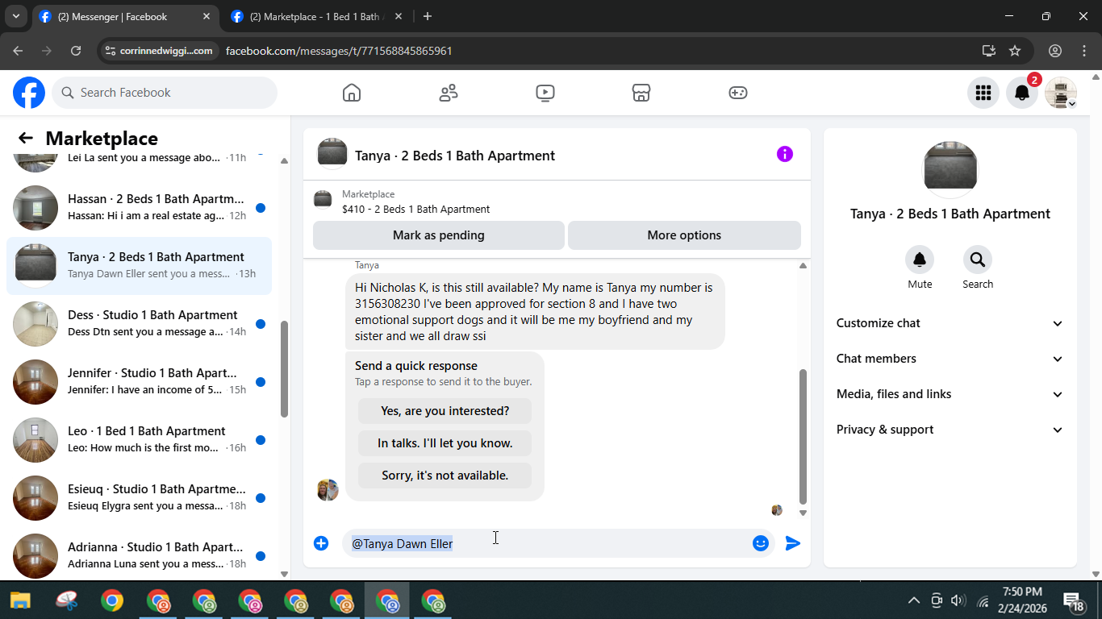Expand Privacy & support section
This screenshot has height=619, width=1102.
[x=950, y=430]
